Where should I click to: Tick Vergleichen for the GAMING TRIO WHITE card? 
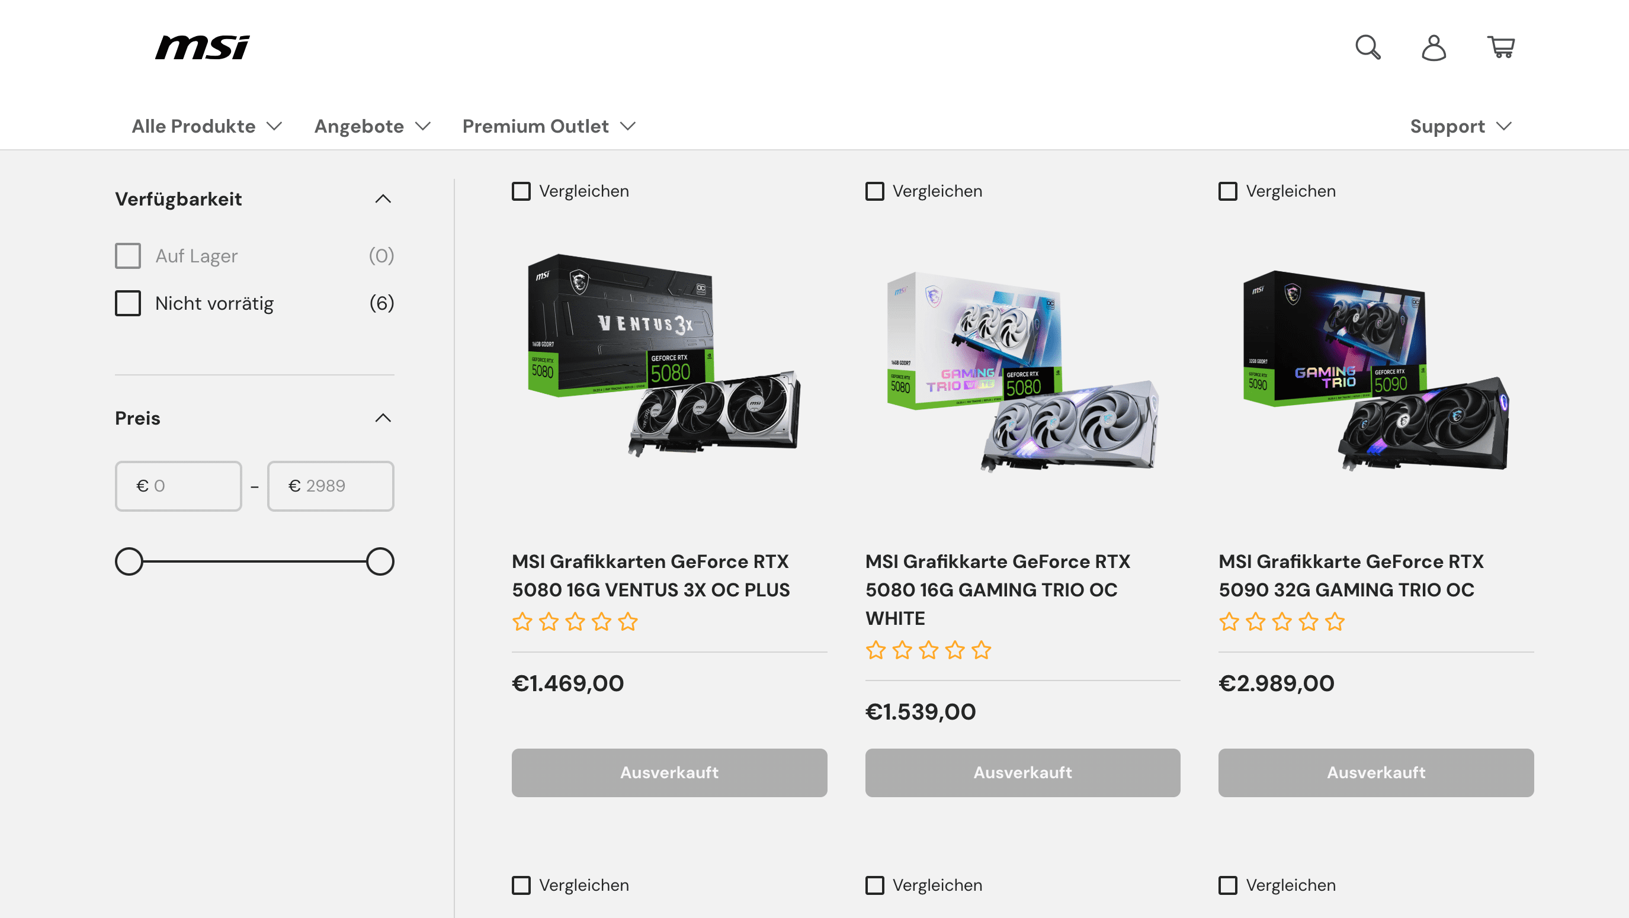pos(874,191)
